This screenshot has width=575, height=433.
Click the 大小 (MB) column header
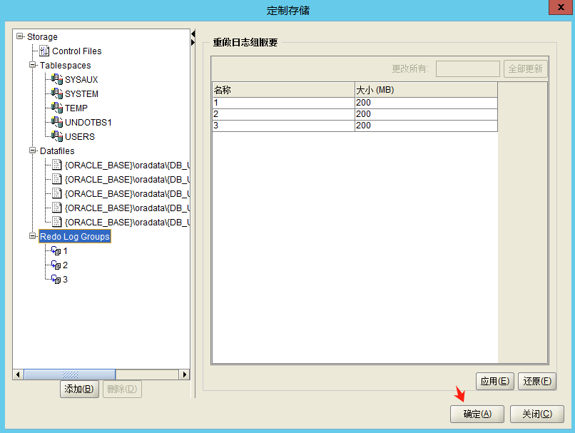tap(426, 90)
